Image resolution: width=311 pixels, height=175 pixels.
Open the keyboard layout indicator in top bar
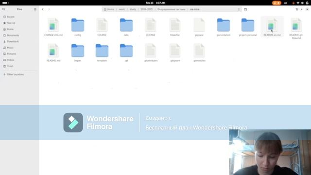pos(286,3)
